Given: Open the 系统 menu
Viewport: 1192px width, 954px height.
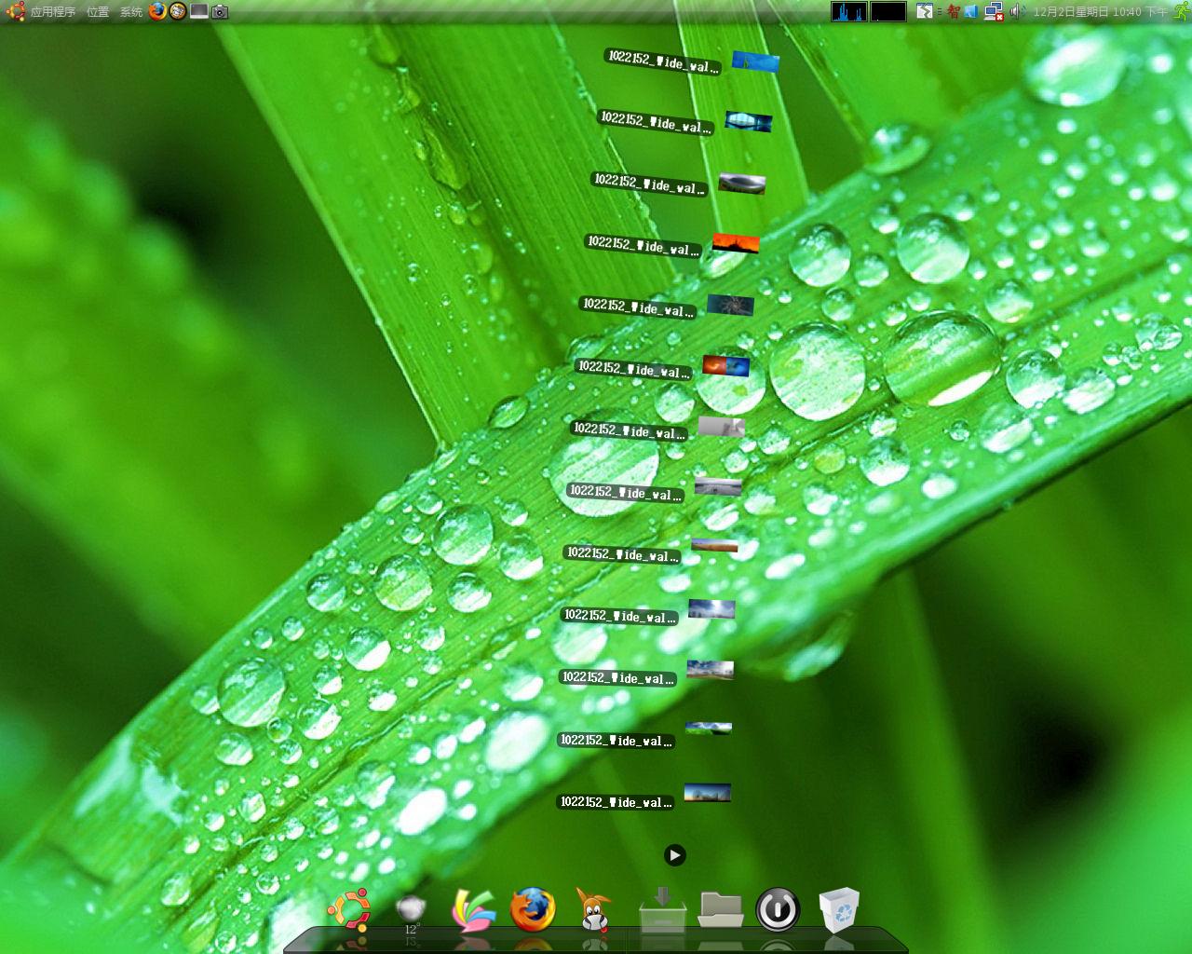Looking at the screenshot, I should click(x=131, y=12).
